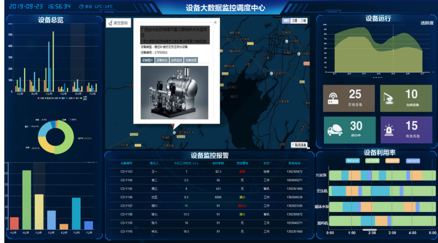
Task: Open the 设备状态 tab in popup
Action: pos(162,60)
